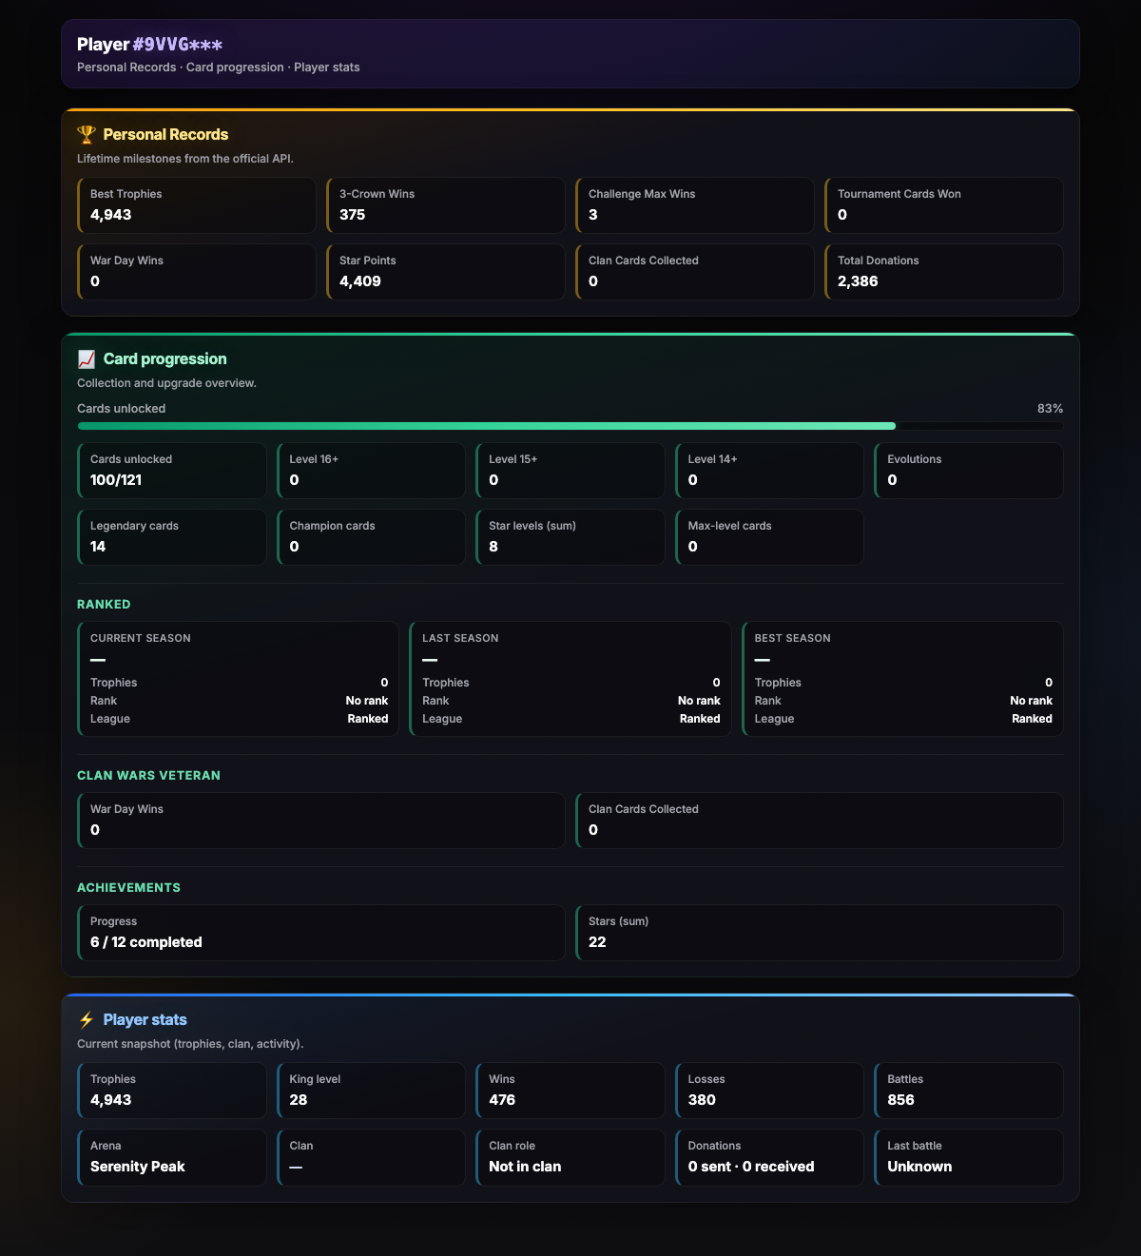
Task: Select the 3-Crown Wins record card
Action: (446, 205)
